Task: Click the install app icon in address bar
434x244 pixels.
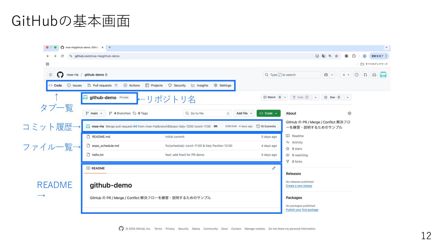Action: point(317,56)
